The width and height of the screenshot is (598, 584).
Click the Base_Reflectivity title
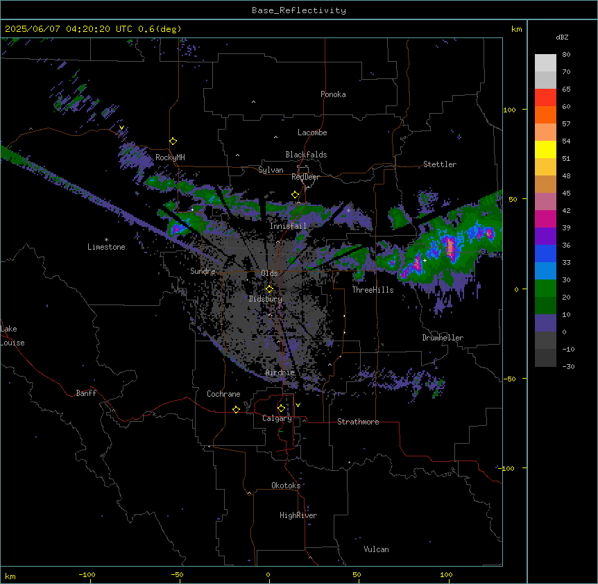point(299,10)
